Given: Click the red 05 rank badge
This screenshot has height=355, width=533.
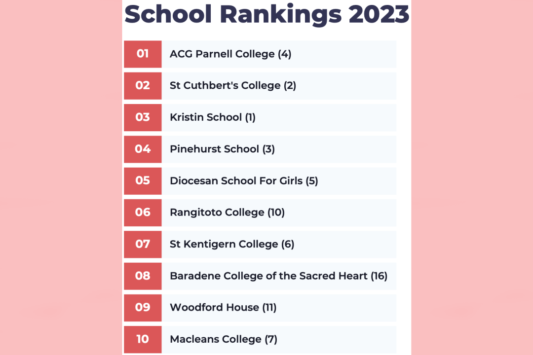Looking at the screenshot, I should pyautogui.click(x=143, y=180).
